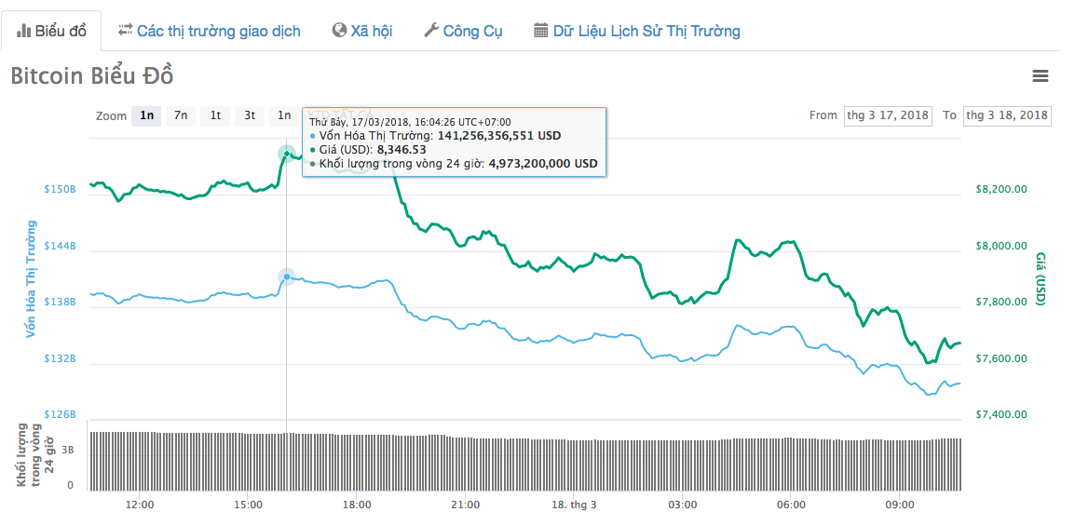This screenshot has width=1075, height=512.
Task: Open Dữ Liệu Lịch Sử Thị Trường tab
Action: click(637, 31)
